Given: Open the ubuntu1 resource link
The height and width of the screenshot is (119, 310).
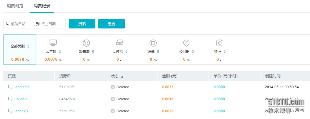Looking at the screenshot, I should pos(21,99).
